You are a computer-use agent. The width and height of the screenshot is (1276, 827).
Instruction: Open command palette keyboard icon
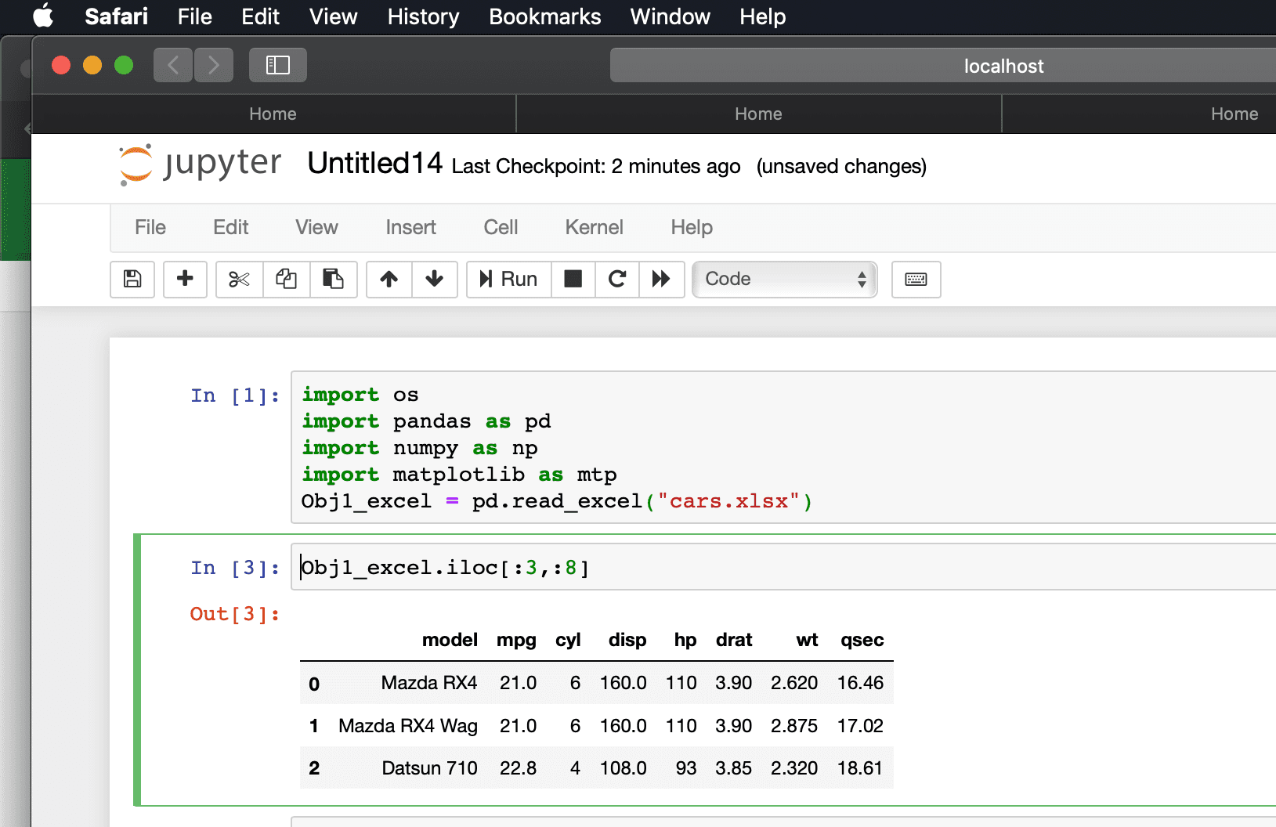click(x=916, y=279)
